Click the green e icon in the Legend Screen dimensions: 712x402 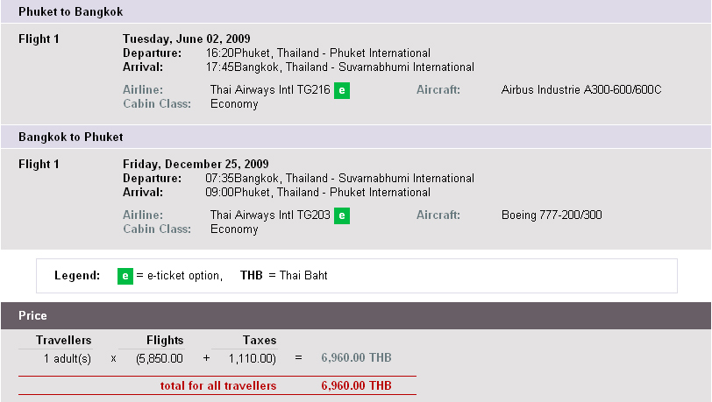pyautogui.click(x=125, y=276)
